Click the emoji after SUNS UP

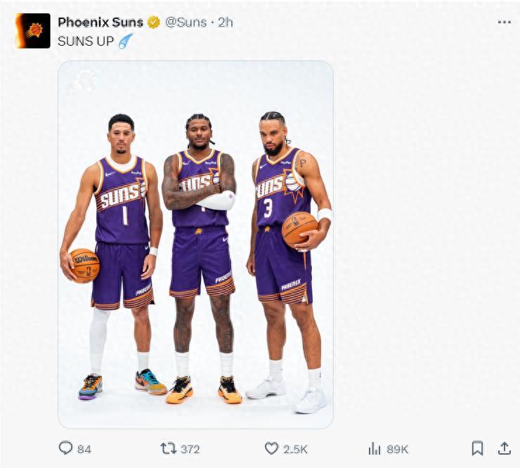(x=126, y=41)
